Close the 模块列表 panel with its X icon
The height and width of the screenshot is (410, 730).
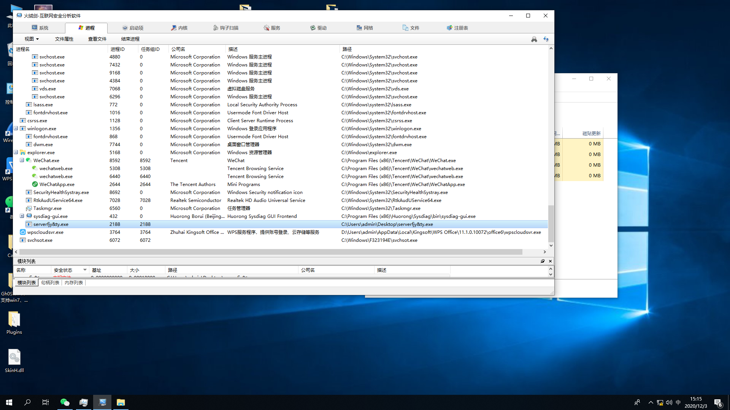(550, 261)
